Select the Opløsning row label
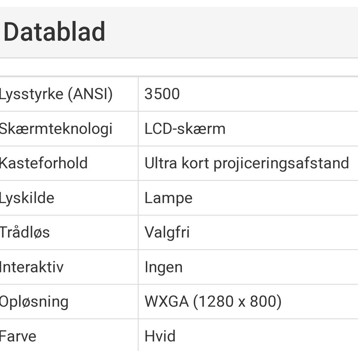Screen dimensions: 358x351 pyautogui.click(x=34, y=302)
